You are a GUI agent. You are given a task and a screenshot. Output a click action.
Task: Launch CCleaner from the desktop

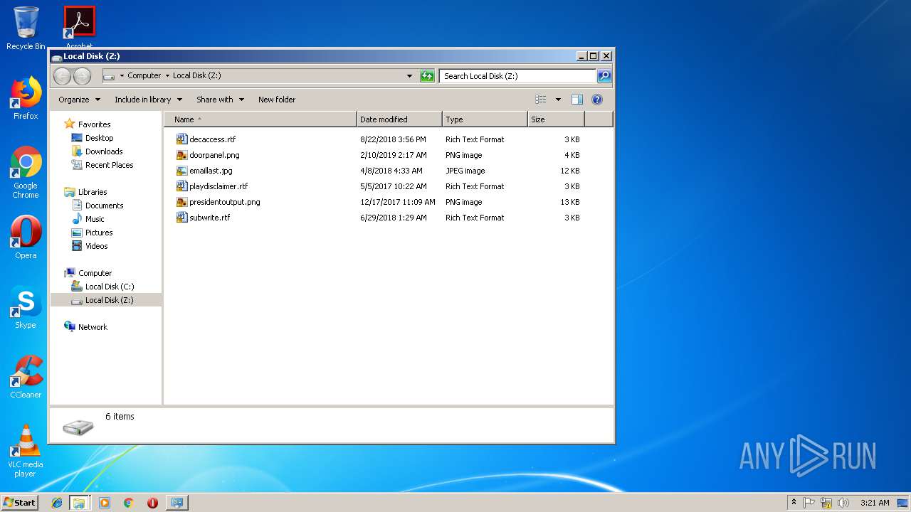coord(26,377)
